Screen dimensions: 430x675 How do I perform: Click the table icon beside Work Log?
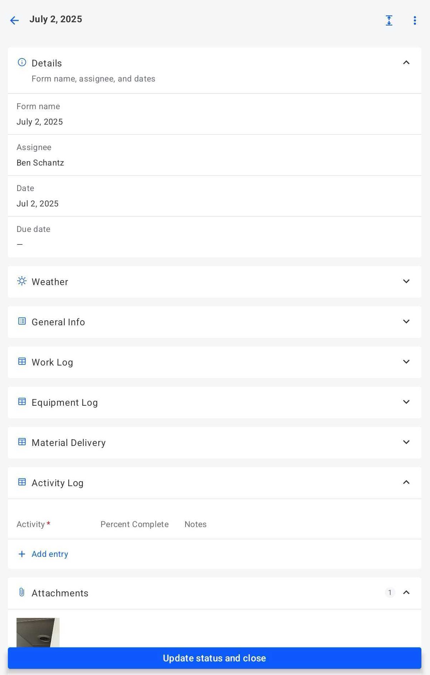tap(22, 362)
